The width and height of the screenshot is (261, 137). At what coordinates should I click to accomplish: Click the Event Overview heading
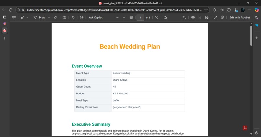[x=87, y=66]
